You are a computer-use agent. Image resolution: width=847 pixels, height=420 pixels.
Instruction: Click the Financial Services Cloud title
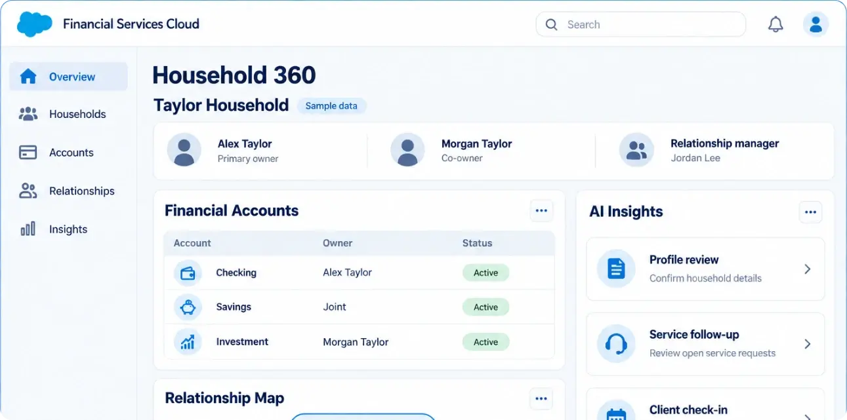(x=131, y=24)
